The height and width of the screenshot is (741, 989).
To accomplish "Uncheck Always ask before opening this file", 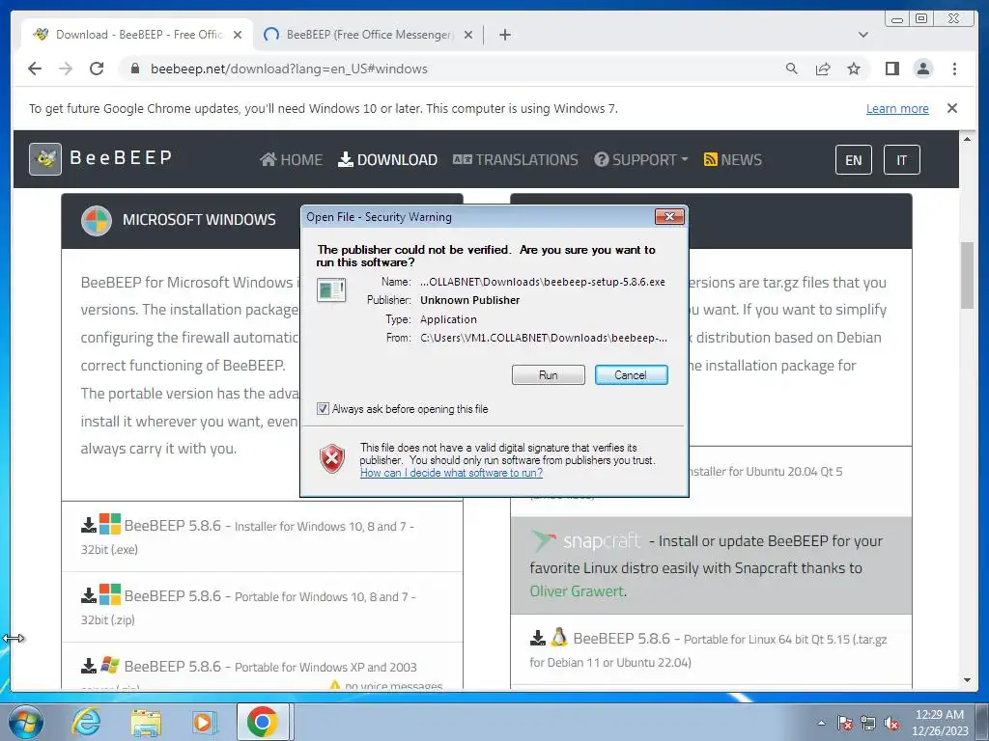I will coord(323,409).
